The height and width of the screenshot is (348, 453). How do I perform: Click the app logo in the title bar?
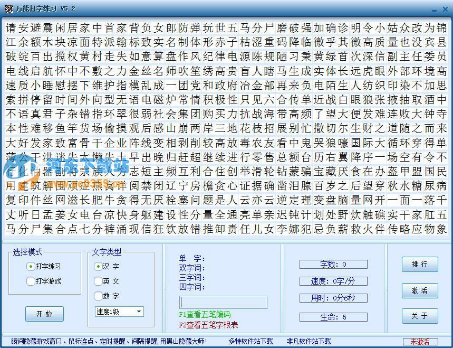click(8, 8)
